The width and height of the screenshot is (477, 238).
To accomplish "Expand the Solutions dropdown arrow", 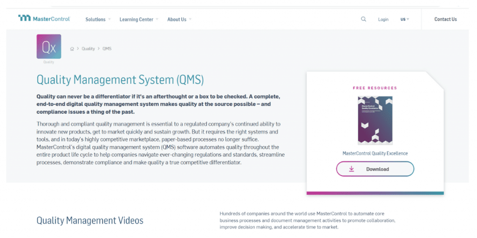I will [109, 19].
